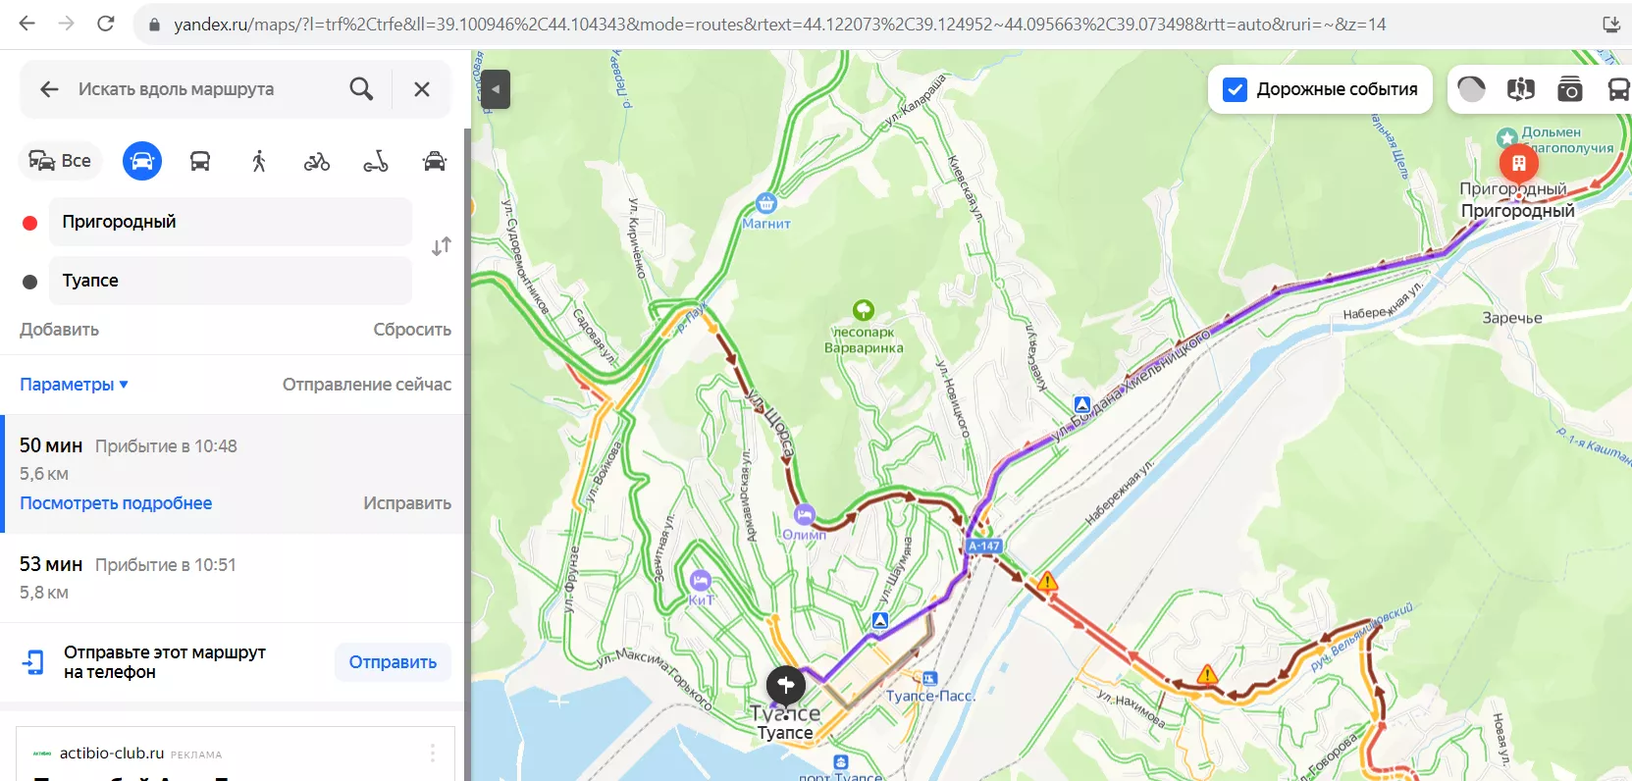Click the Пригородный start point field

coord(231,222)
